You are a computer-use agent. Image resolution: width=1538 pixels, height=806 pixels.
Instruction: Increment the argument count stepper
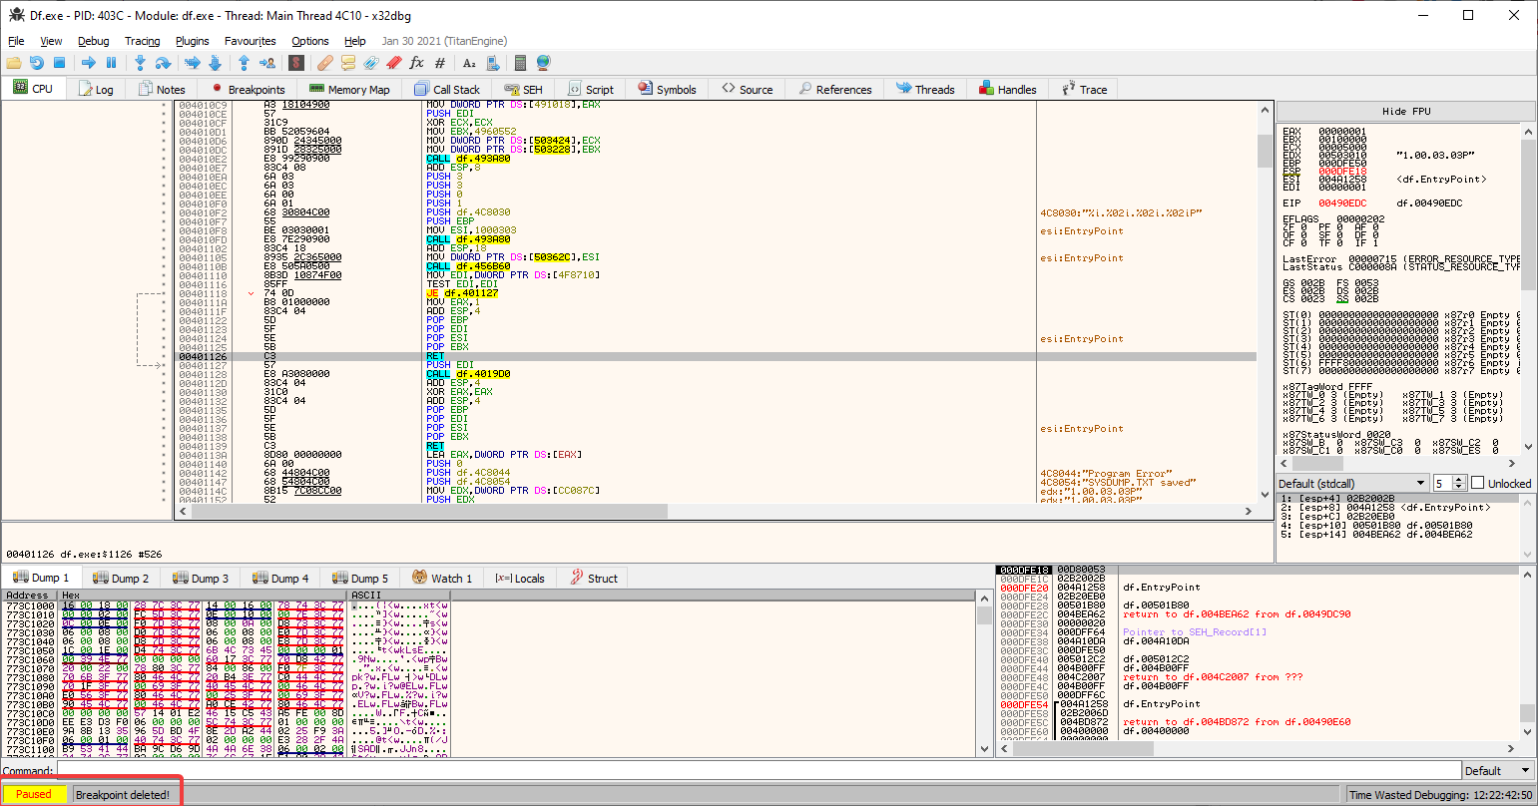(1459, 479)
